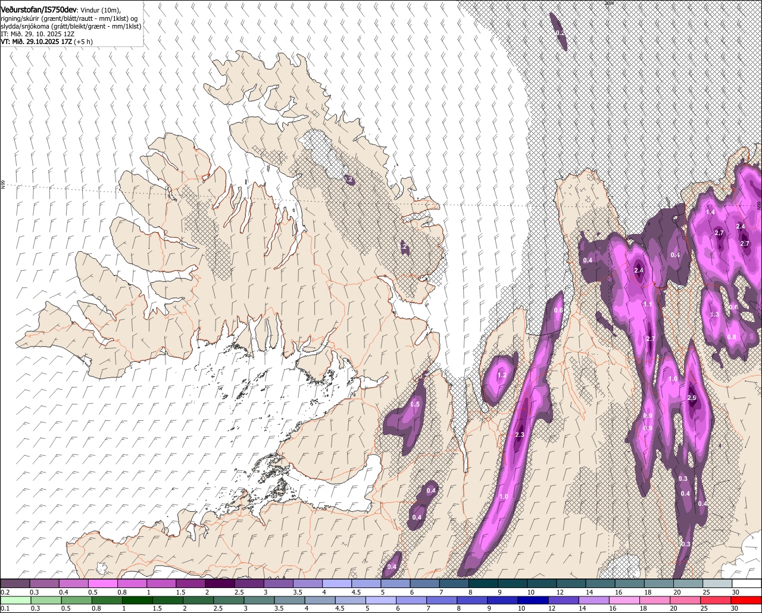Click the IT: Mið. 29. 10. 2025 12Z line
Viewport: 762px width, 613px height.
coord(38,34)
